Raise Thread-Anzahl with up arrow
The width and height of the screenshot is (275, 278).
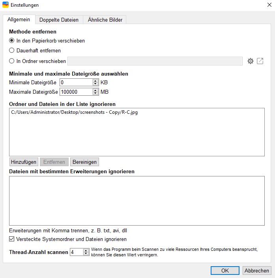[x=86, y=250]
